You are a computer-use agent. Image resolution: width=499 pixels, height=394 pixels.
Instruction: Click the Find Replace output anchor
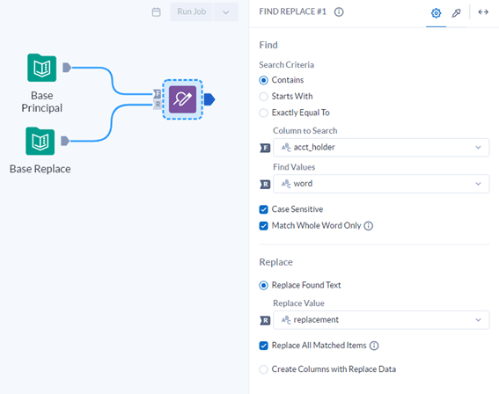click(x=209, y=99)
